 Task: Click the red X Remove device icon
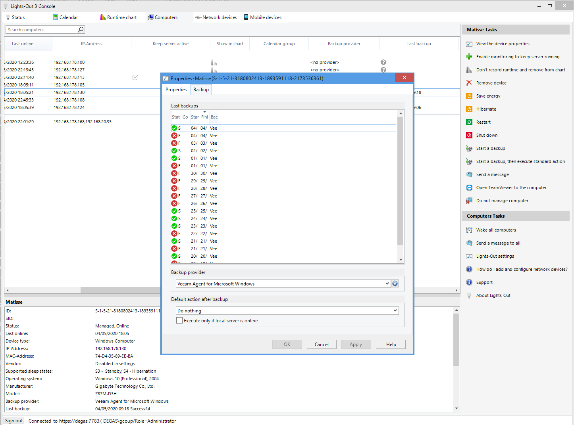pos(469,83)
